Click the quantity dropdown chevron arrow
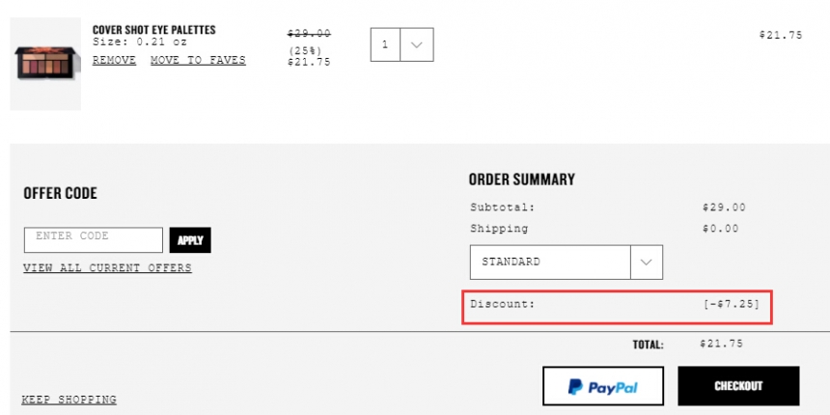 point(417,44)
